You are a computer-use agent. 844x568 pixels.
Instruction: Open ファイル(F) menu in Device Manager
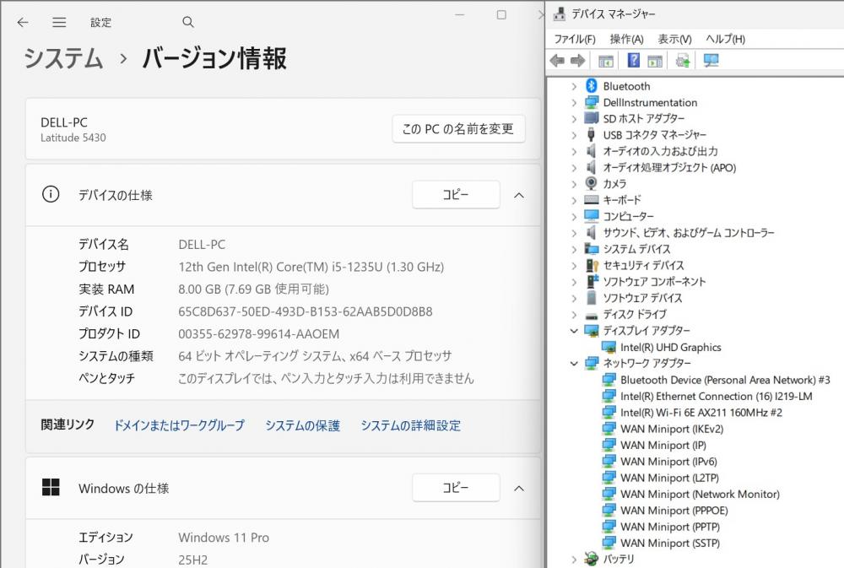(574, 39)
